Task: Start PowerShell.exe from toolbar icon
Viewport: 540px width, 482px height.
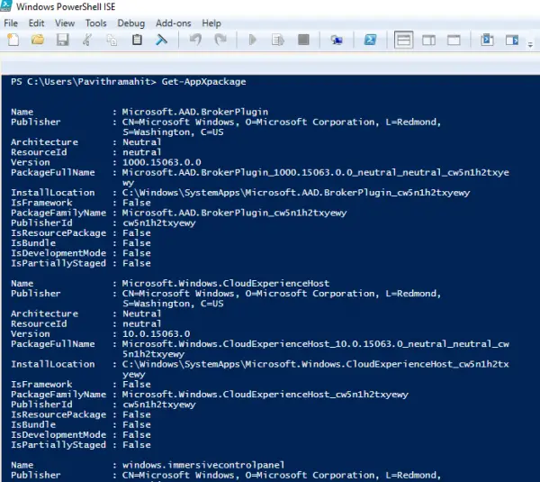Action: [370, 40]
